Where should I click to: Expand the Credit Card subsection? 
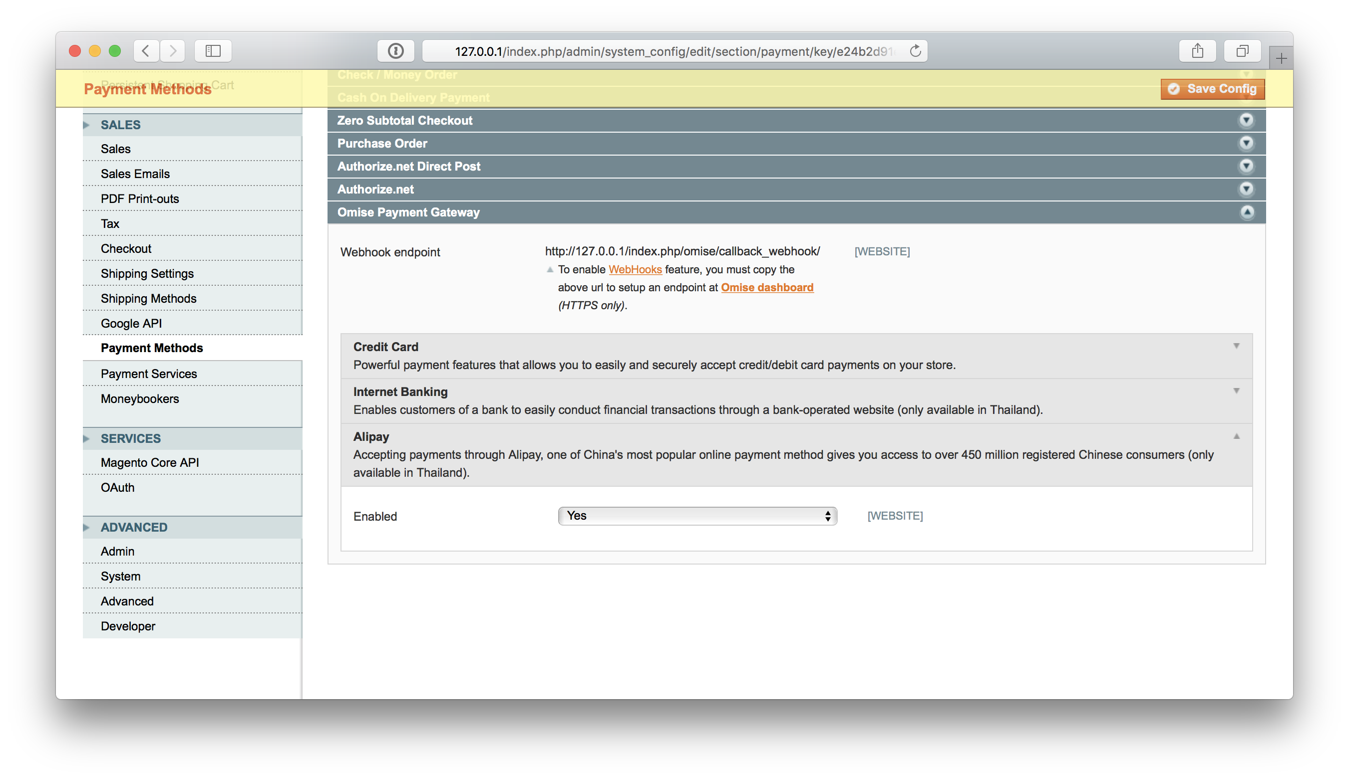(x=796, y=356)
